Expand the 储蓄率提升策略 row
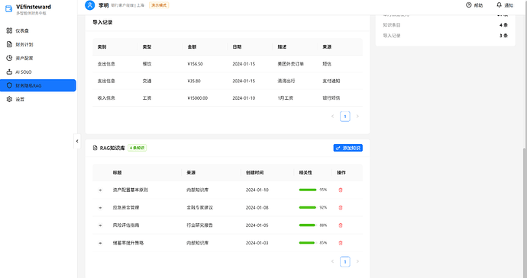 click(x=100, y=243)
